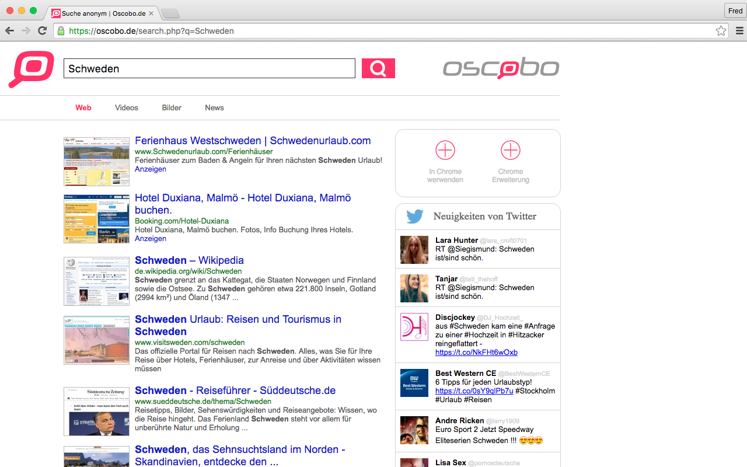Screen dimensions: 747x467
Task: Open the t.co/0sY9qlPb7u tweet link
Action: (474, 391)
